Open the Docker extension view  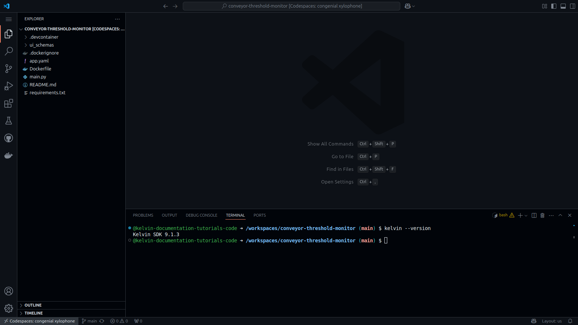(x=9, y=155)
